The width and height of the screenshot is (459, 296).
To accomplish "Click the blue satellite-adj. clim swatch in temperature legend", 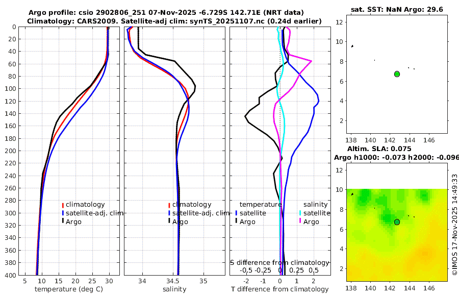I will click(x=63, y=213).
